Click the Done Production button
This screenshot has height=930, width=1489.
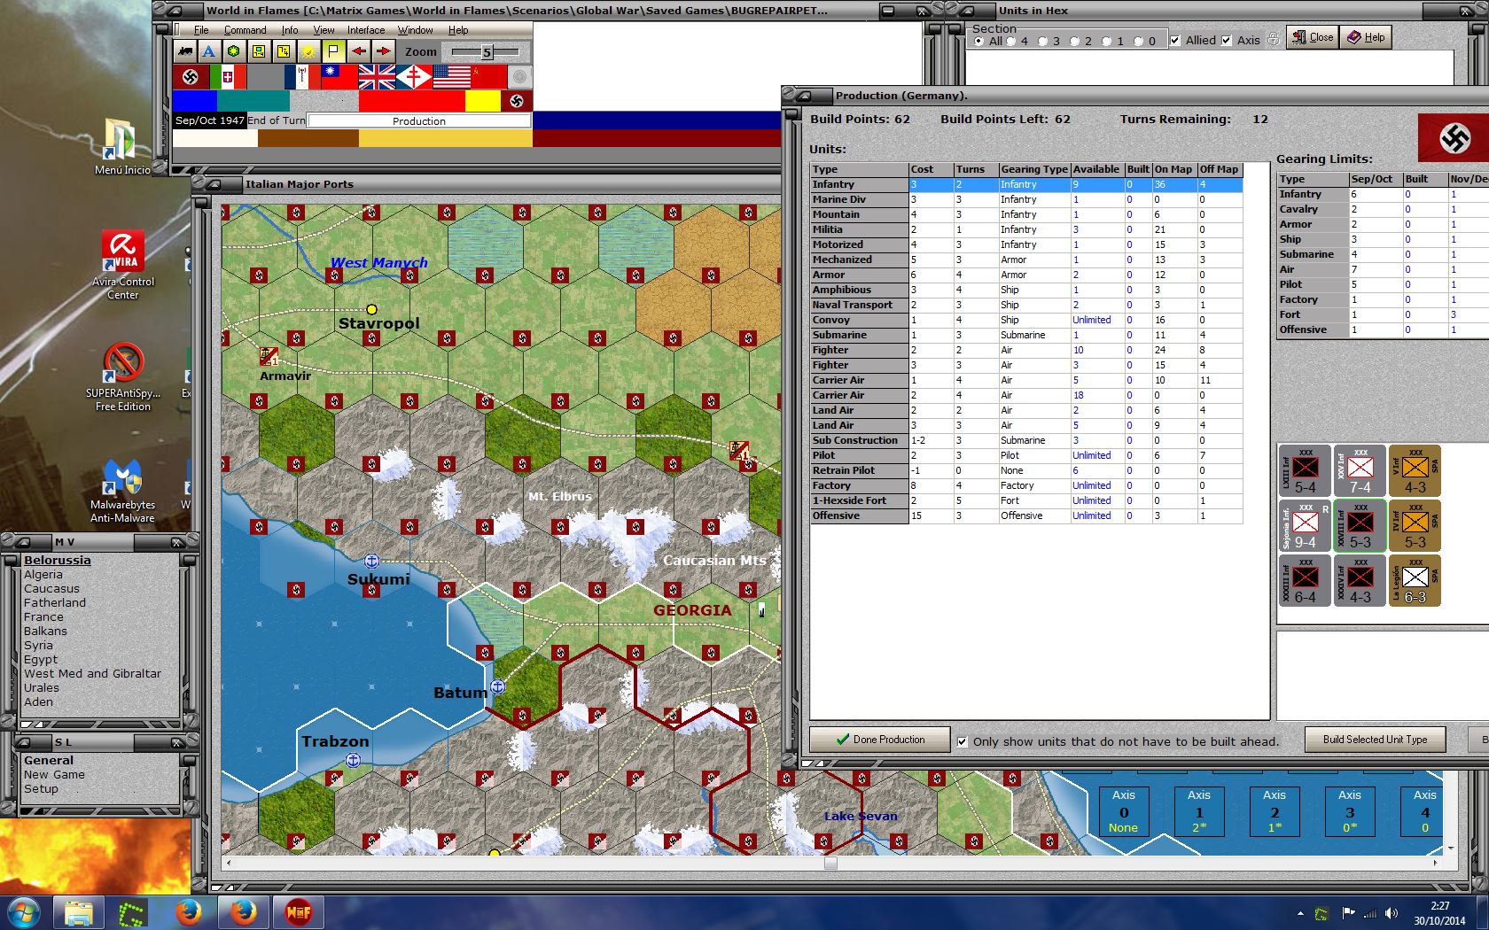pos(880,740)
